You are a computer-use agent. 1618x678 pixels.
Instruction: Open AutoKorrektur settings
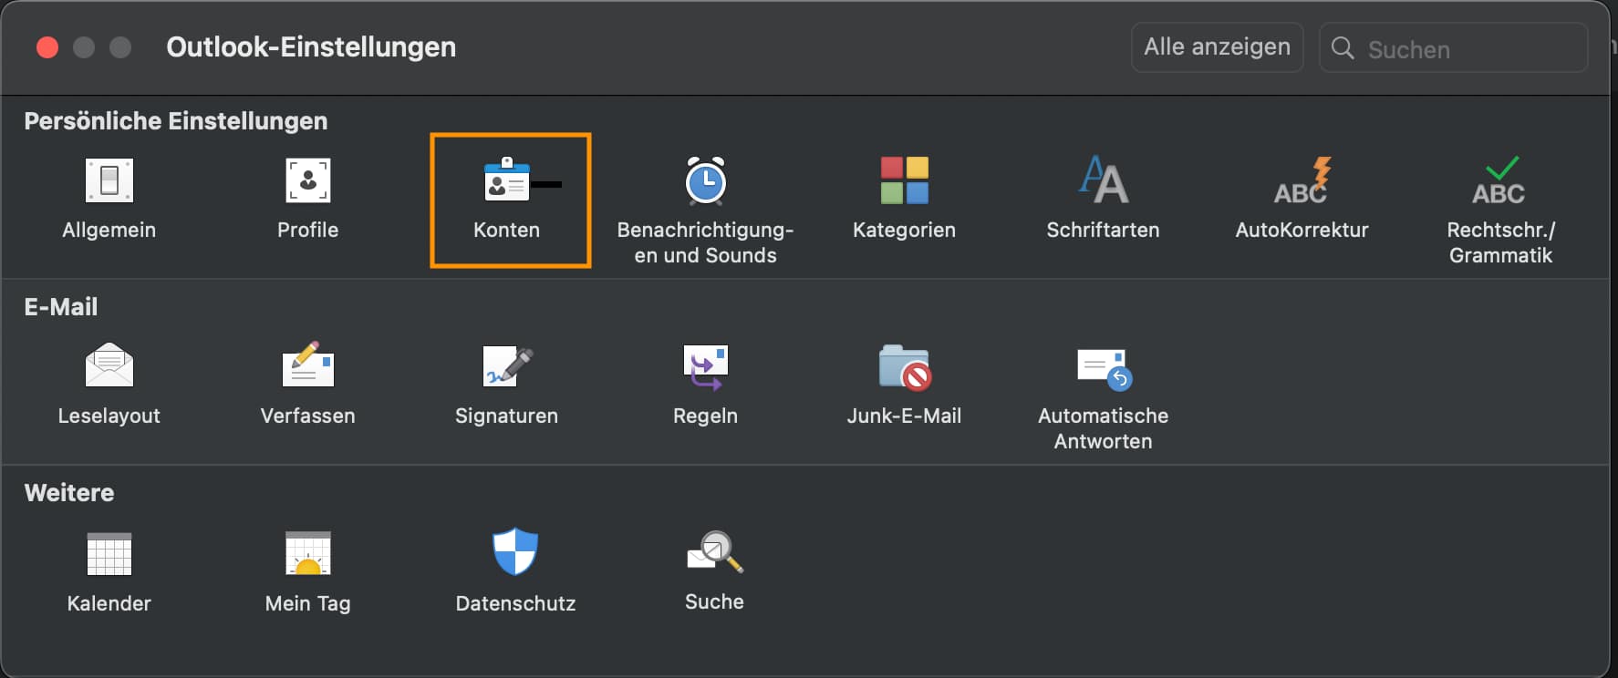click(1302, 180)
